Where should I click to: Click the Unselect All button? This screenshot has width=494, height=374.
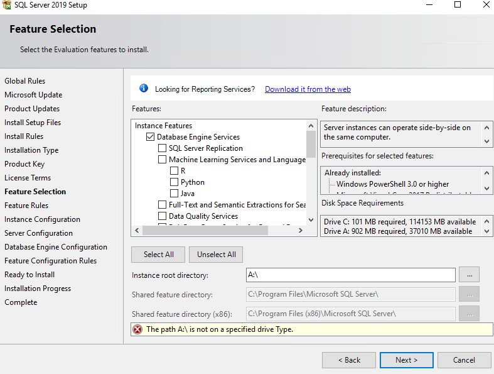[x=216, y=255]
